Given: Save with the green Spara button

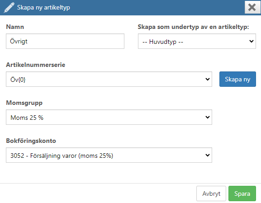Looking at the screenshot, I should pos(242,194).
